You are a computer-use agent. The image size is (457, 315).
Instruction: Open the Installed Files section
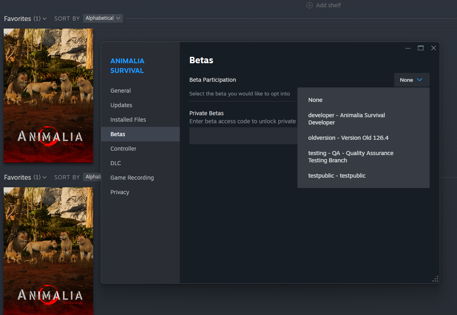click(x=128, y=119)
